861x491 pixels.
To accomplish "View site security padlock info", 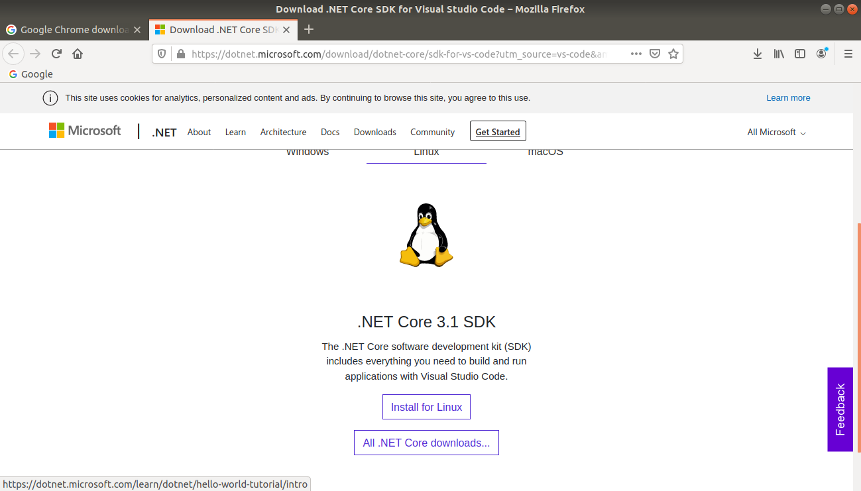I will (x=180, y=54).
